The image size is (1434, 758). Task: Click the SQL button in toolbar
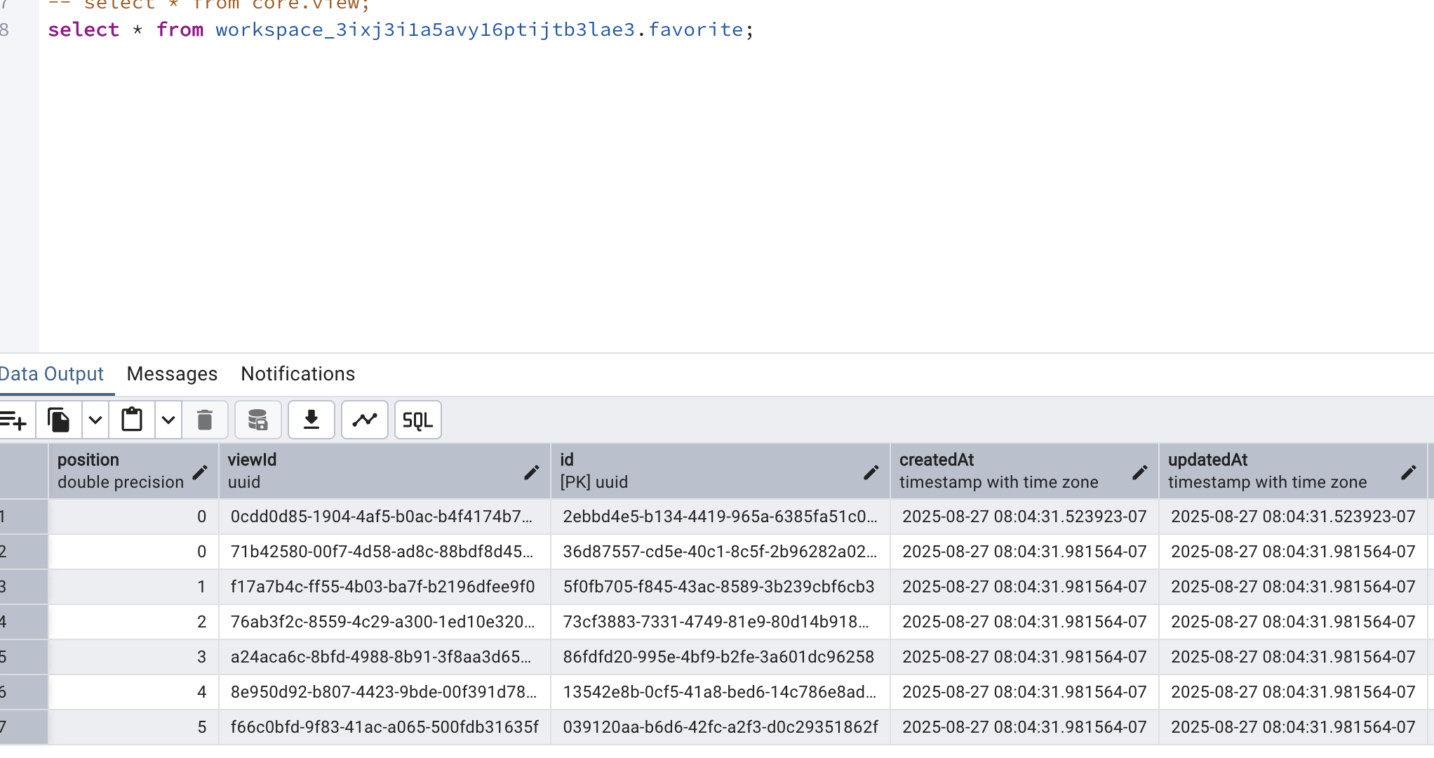[x=417, y=420]
